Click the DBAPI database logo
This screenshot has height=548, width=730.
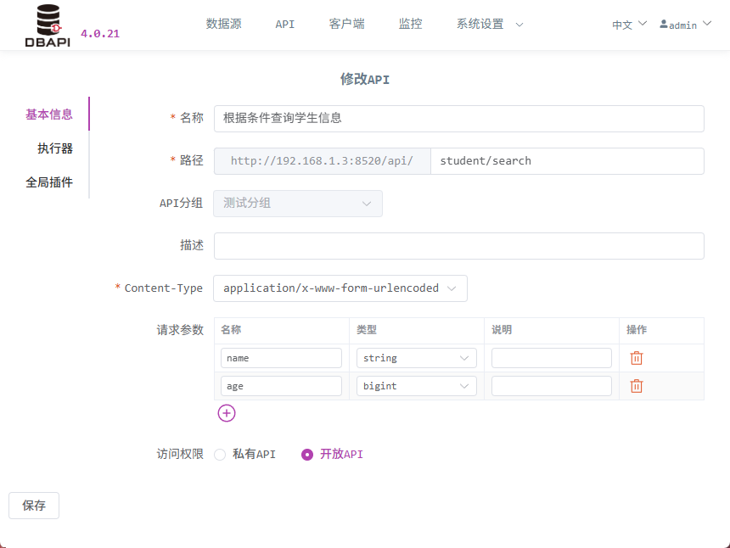click(48, 25)
